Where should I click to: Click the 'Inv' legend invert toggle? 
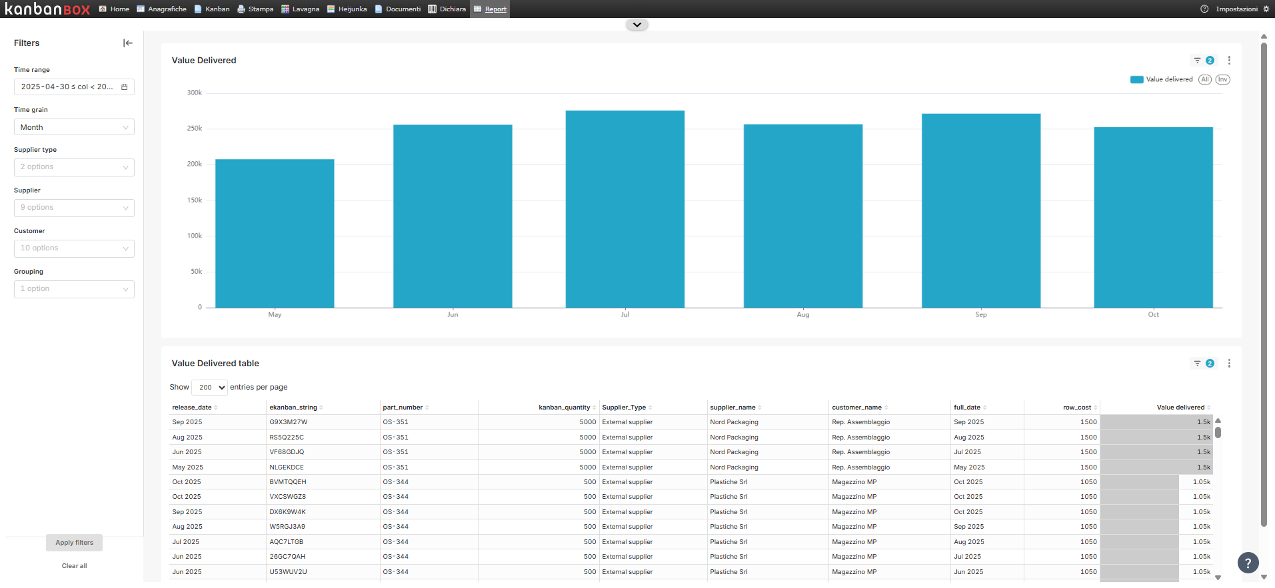click(1222, 79)
